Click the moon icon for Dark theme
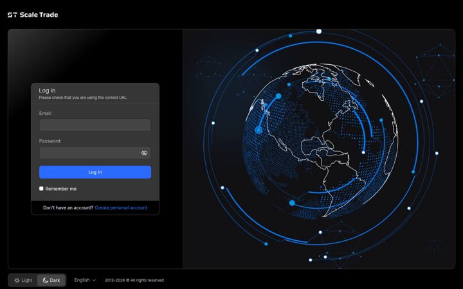 [x=46, y=280]
